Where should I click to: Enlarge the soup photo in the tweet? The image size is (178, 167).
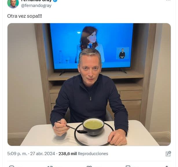coord(89,84)
